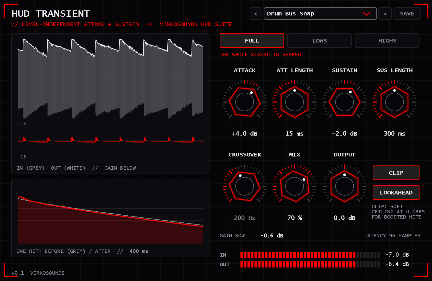Viewport: 432px width, 281px height.
Task: Click the -0.6 dB gain now readout
Action: [x=272, y=235]
